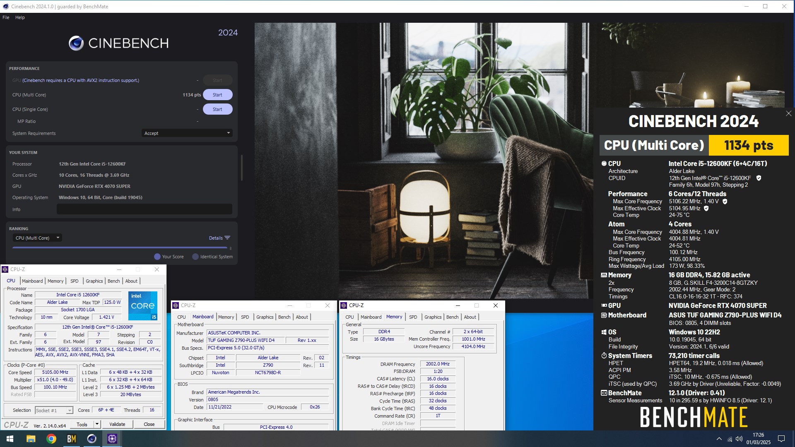Click the Memory section icon in BenchMate panel
Screen dimensions: 795x447
pyautogui.click(x=604, y=275)
